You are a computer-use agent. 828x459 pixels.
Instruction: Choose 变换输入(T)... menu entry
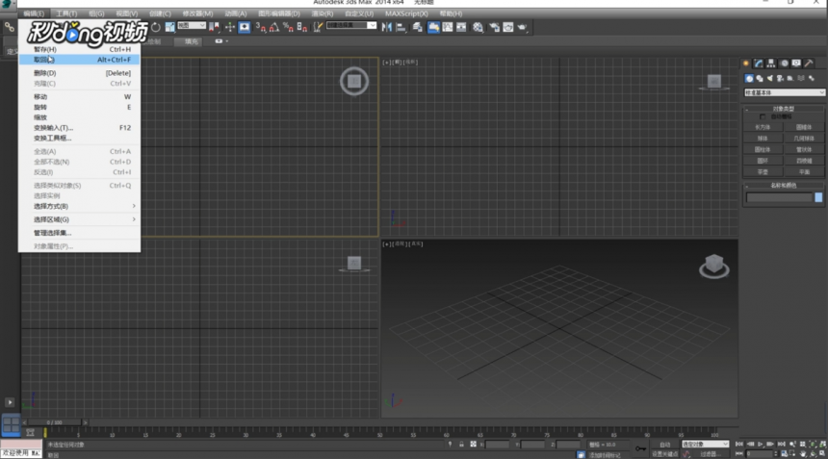(80, 128)
